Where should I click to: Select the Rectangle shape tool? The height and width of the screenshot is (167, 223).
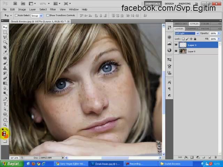(5, 114)
